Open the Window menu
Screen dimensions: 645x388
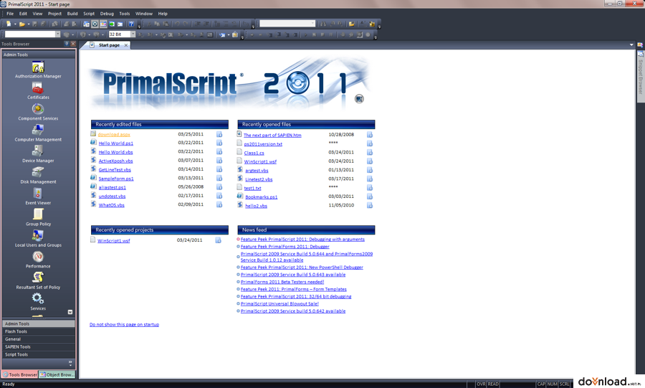click(x=144, y=14)
